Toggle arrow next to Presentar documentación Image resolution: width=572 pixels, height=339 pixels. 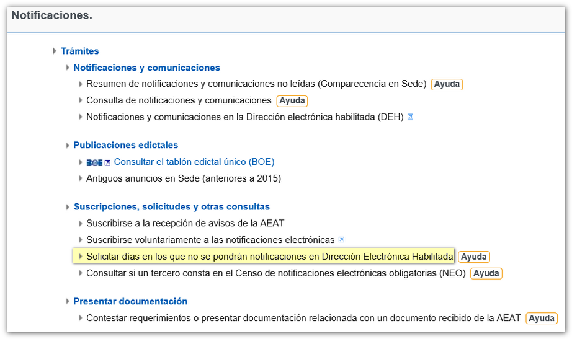tap(68, 302)
